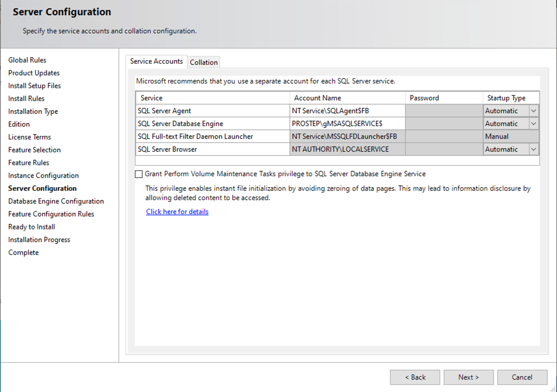Screen dimensions: 557x392
Task: Select the SQL Server Database Engine row
Action: pyautogui.click(x=213, y=124)
